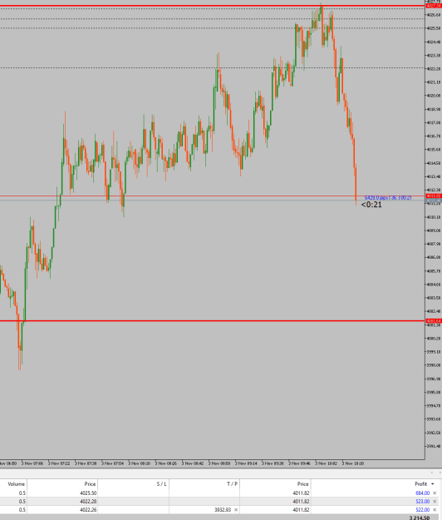Screen dimensions: 442x520
Task: Open the Profit column sort arrow
Action: (x=433, y=484)
